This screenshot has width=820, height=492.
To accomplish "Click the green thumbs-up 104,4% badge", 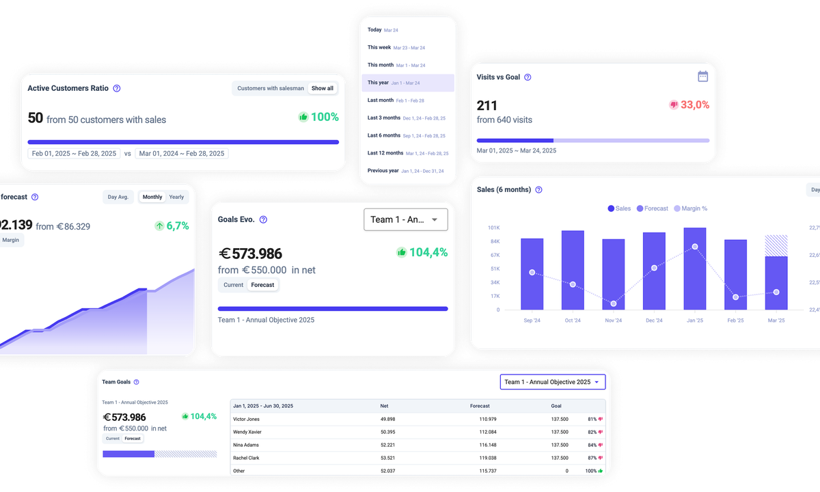I will pos(422,252).
